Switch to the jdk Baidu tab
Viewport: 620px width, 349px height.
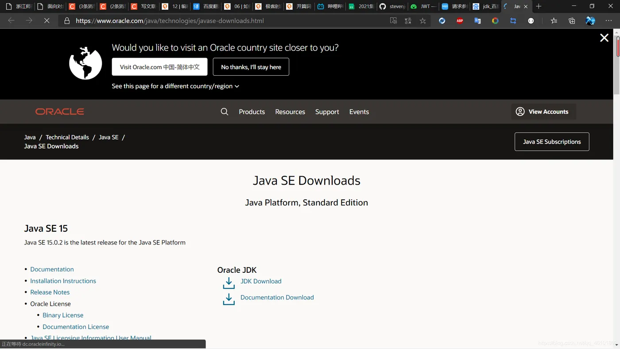click(x=485, y=6)
